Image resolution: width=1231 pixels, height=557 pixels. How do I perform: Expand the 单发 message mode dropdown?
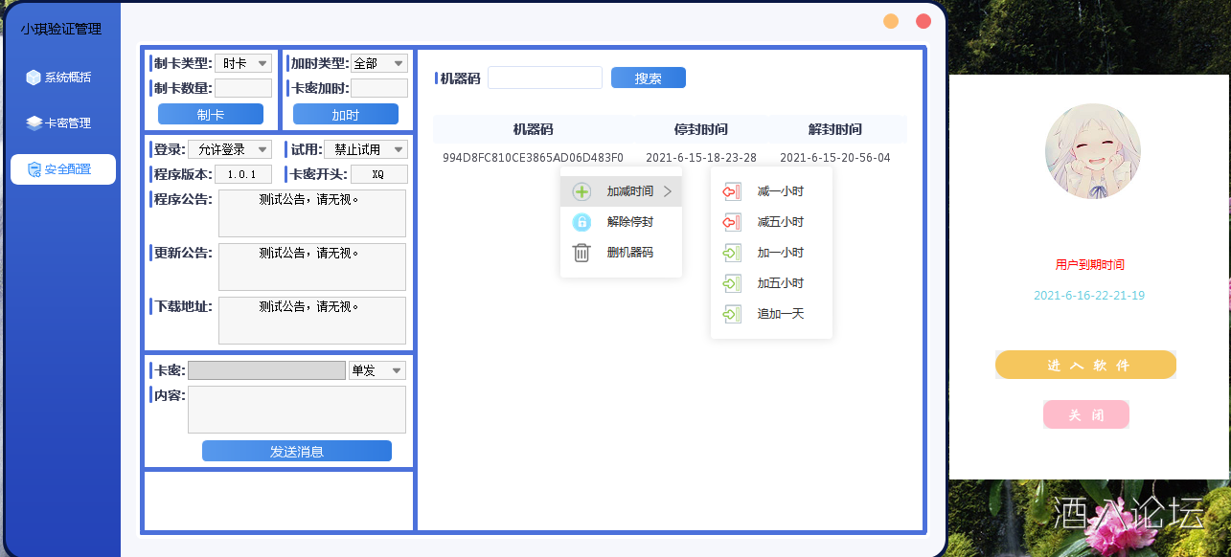(x=377, y=370)
